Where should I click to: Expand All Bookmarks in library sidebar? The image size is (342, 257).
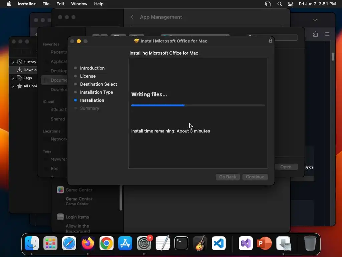coord(13,86)
